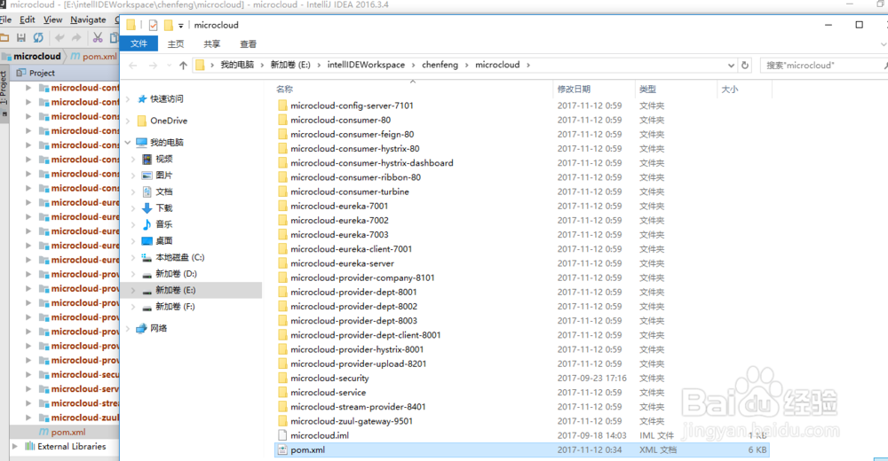Open IntelliJ's Navigate menu
Screen dimensions: 888x461
pos(88,20)
